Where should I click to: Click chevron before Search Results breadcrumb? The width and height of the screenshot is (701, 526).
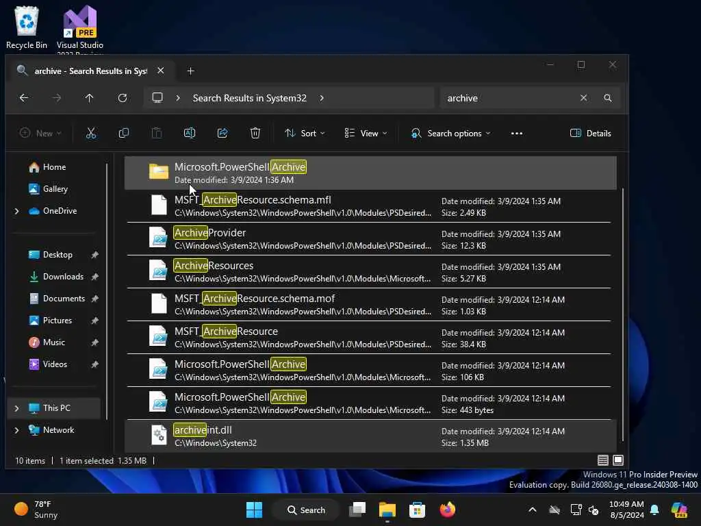click(x=178, y=98)
